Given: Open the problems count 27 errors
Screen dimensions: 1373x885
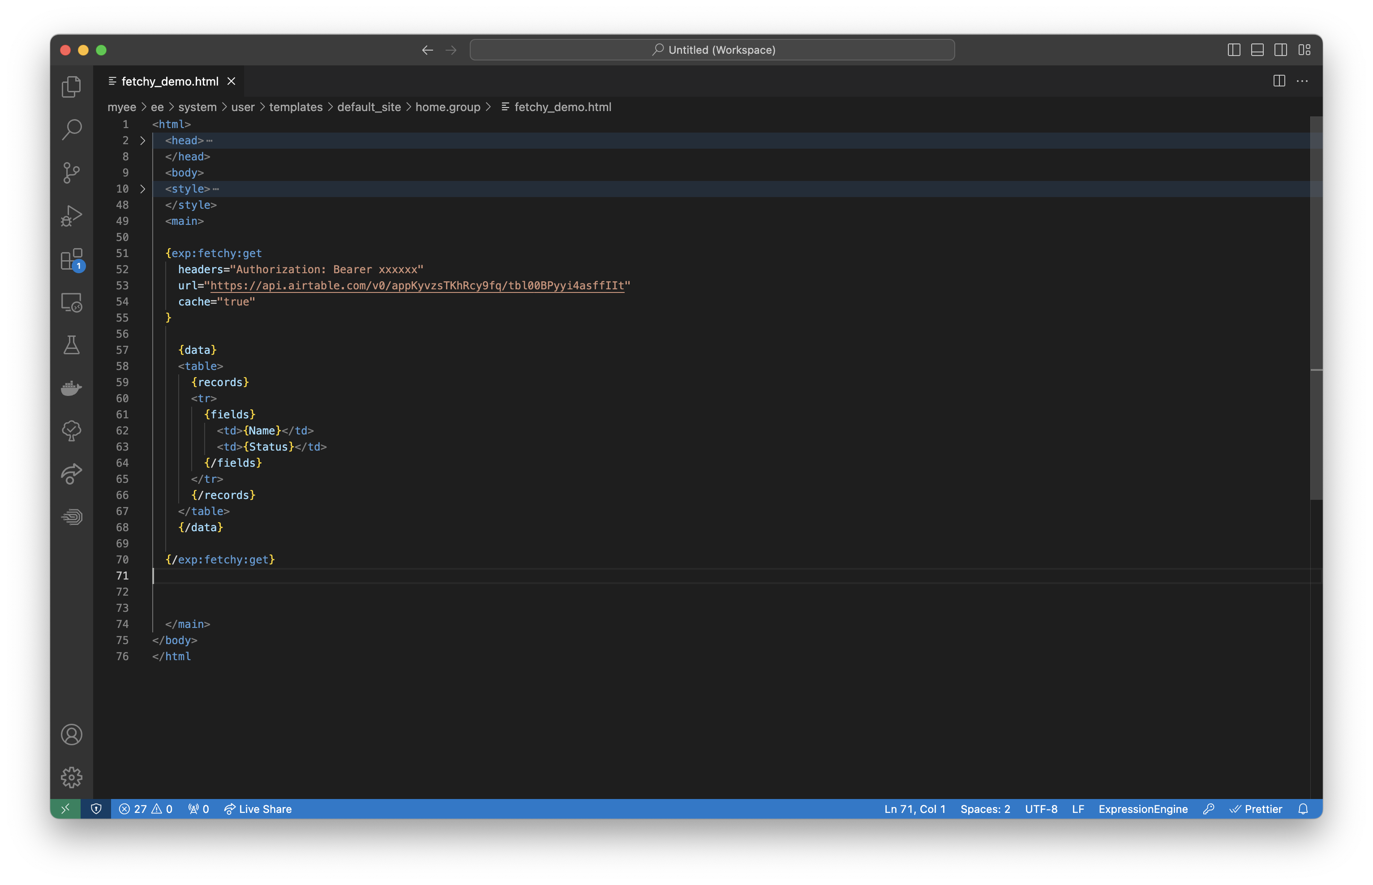Looking at the screenshot, I should coord(146,809).
